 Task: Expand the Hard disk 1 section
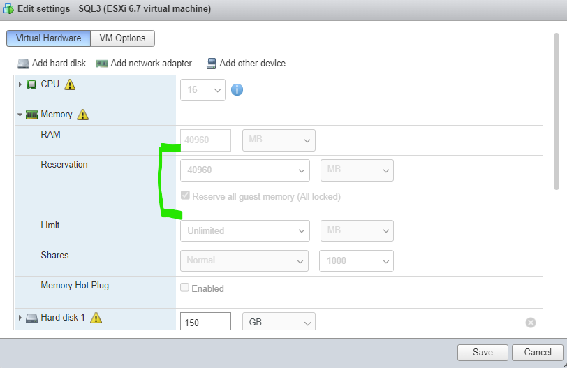(x=20, y=318)
